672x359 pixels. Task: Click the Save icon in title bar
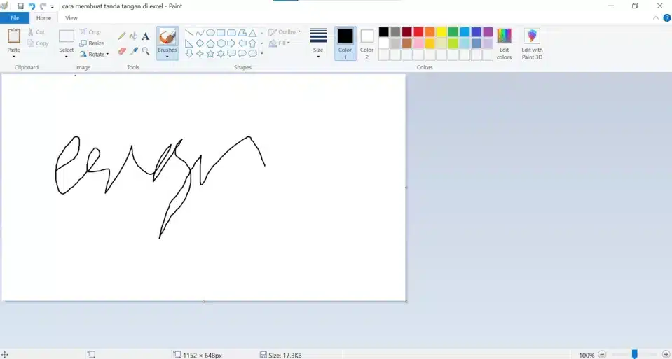(x=21, y=6)
